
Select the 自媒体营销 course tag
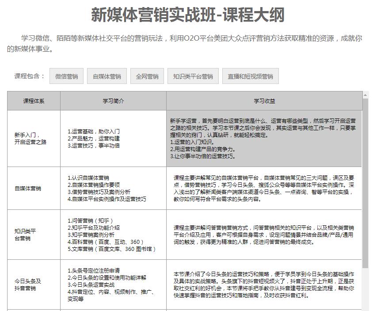(x=107, y=76)
